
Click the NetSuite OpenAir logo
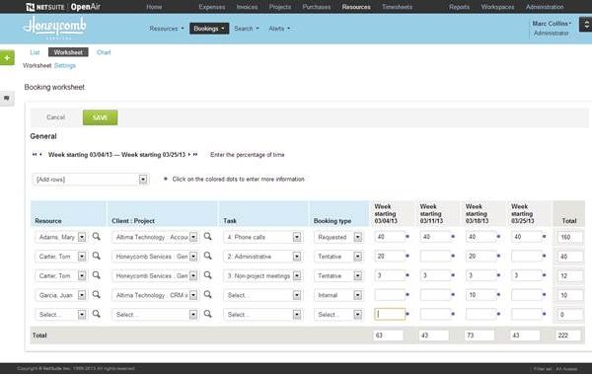pos(63,7)
